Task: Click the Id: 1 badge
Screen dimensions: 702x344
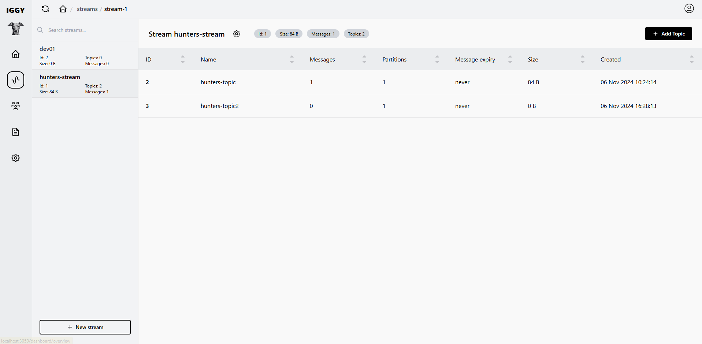Action: click(263, 34)
